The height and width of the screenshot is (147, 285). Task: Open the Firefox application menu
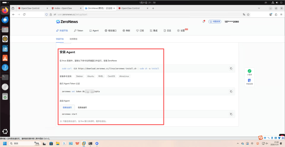pyautogui.click(x=281, y=14)
